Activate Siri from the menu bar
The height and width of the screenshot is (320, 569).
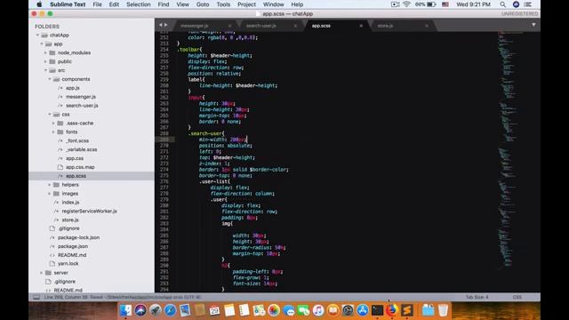tap(516, 4)
